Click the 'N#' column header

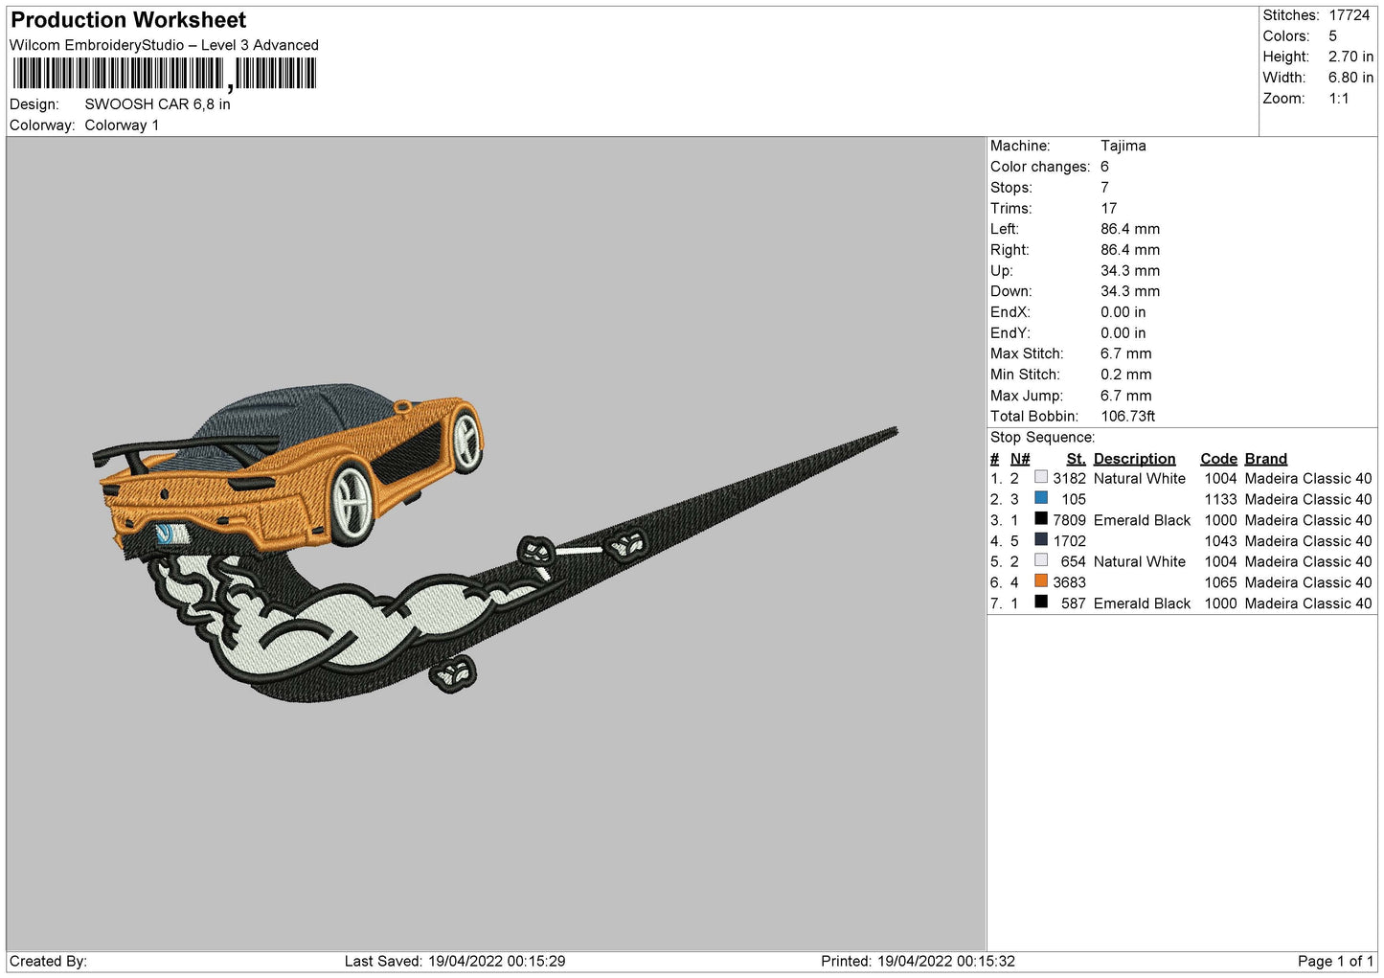click(1020, 459)
